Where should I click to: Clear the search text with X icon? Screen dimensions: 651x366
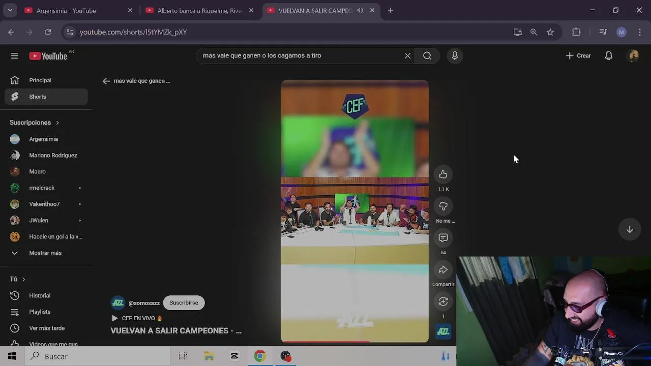click(407, 56)
